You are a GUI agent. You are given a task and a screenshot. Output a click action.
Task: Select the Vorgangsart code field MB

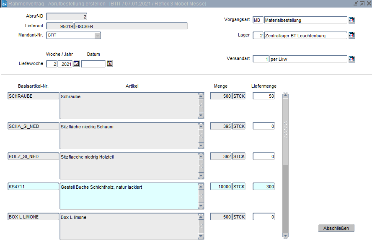click(x=258, y=20)
